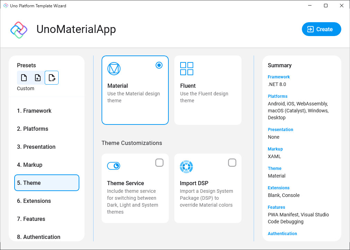Click the Uno Platform logo
Viewport: 350px width, 250px height.
point(18,29)
